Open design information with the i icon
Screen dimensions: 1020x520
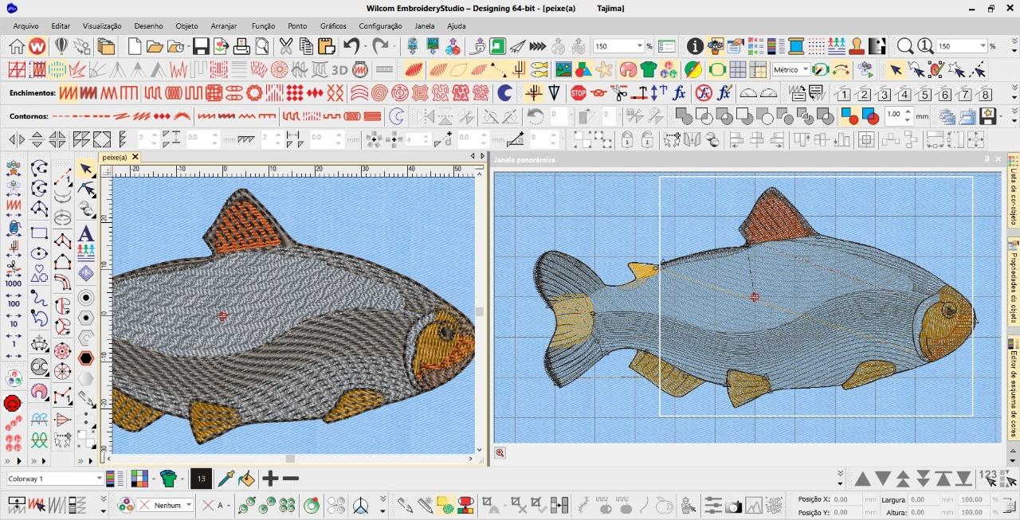point(695,47)
